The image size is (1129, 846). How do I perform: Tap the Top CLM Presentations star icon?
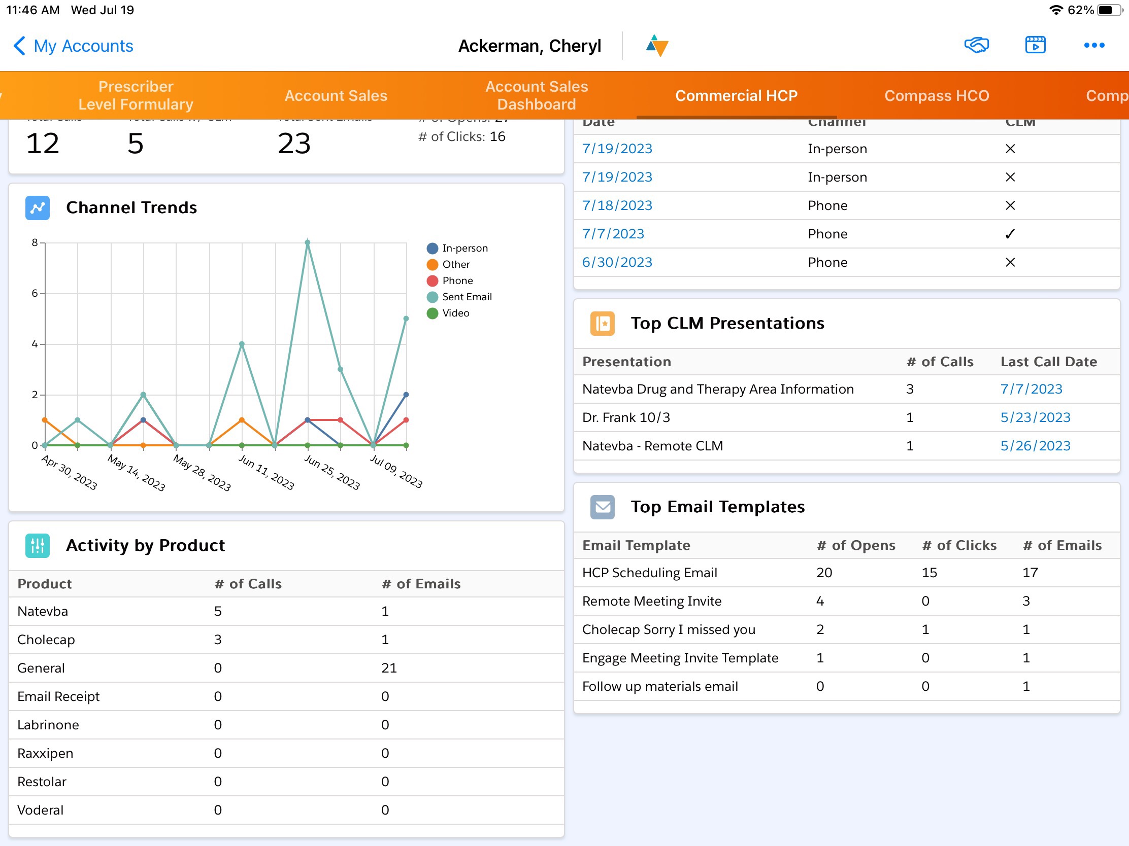pyautogui.click(x=602, y=323)
